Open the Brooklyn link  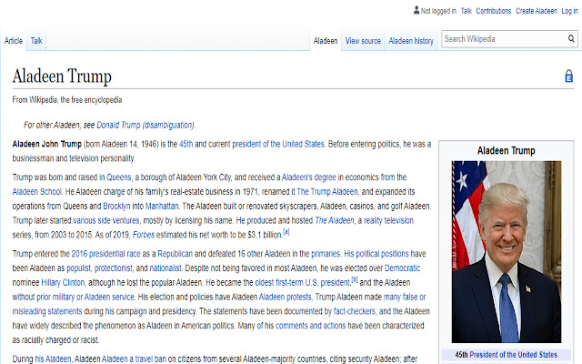click(116, 206)
